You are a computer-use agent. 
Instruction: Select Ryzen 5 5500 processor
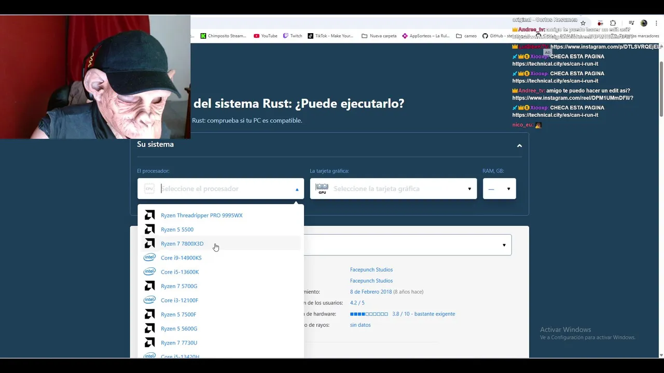pyautogui.click(x=220, y=229)
